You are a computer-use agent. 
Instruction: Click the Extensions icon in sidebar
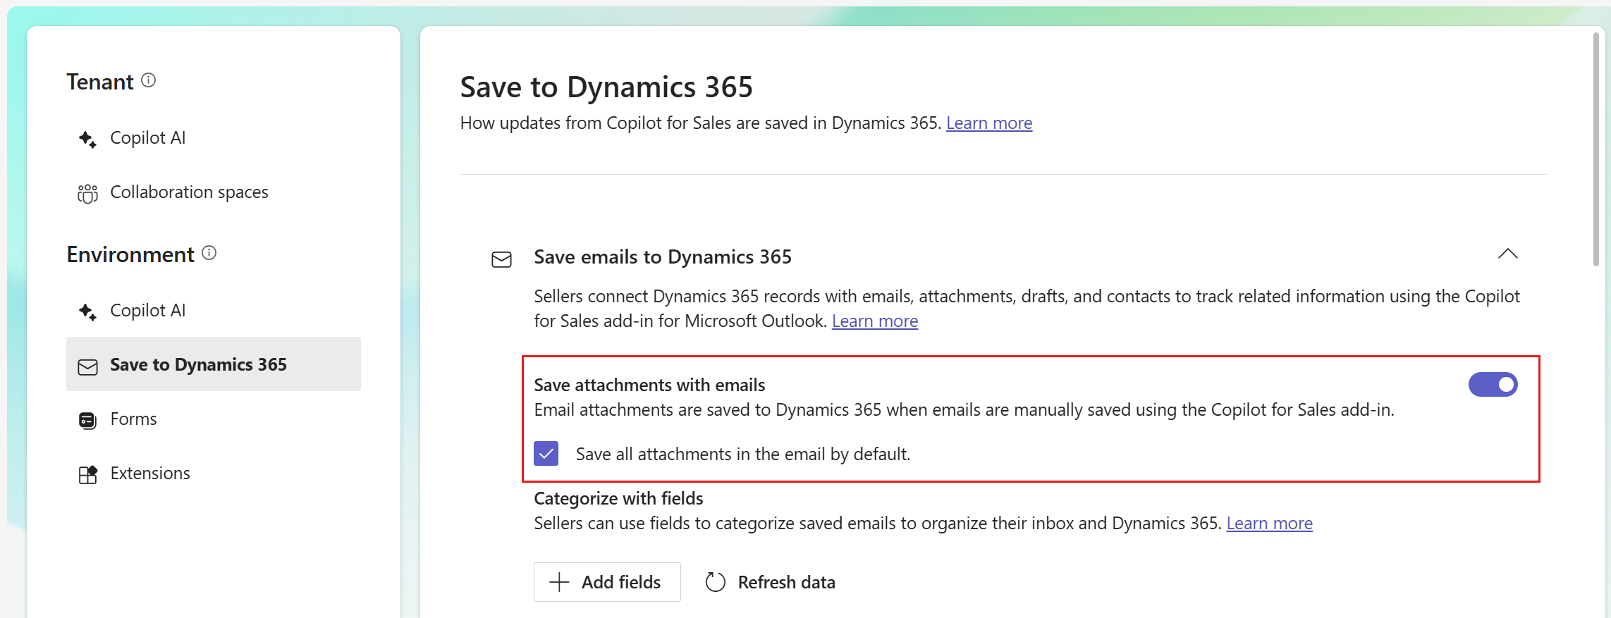click(87, 474)
